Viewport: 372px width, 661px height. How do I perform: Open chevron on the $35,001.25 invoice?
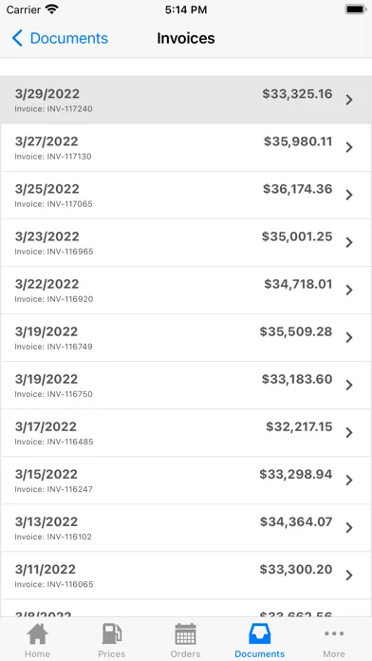pyautogui.click(x=349, y=242)
